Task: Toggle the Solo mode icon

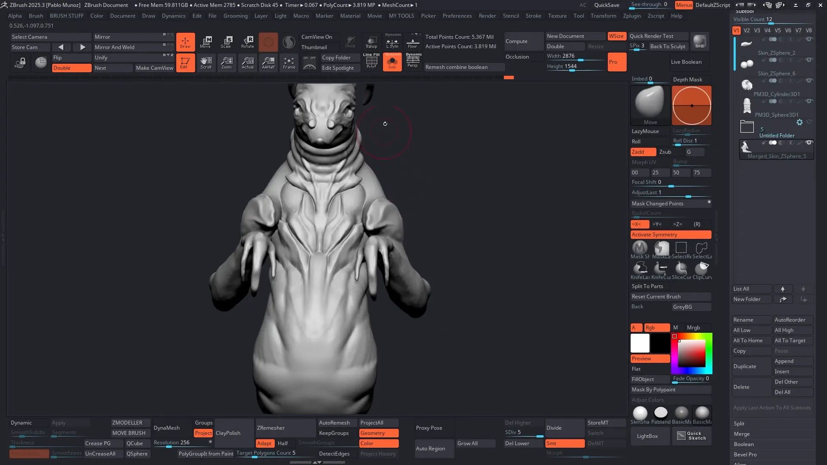Action: click(392, 62)
